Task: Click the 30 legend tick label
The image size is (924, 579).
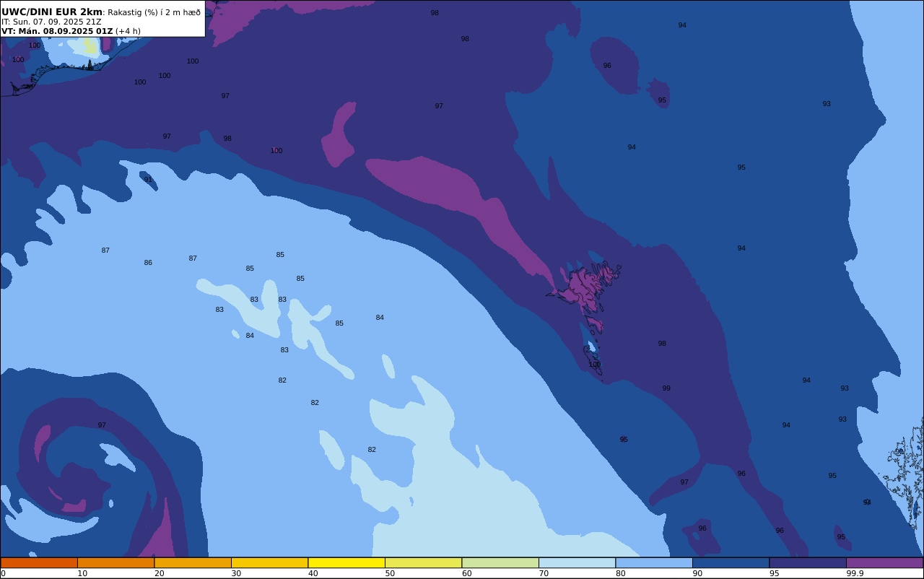Action: tap(236, 573)
